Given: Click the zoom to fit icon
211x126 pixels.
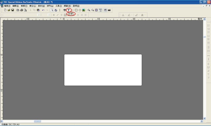Looking at the screenshot, I should click(x=96, y=10).
